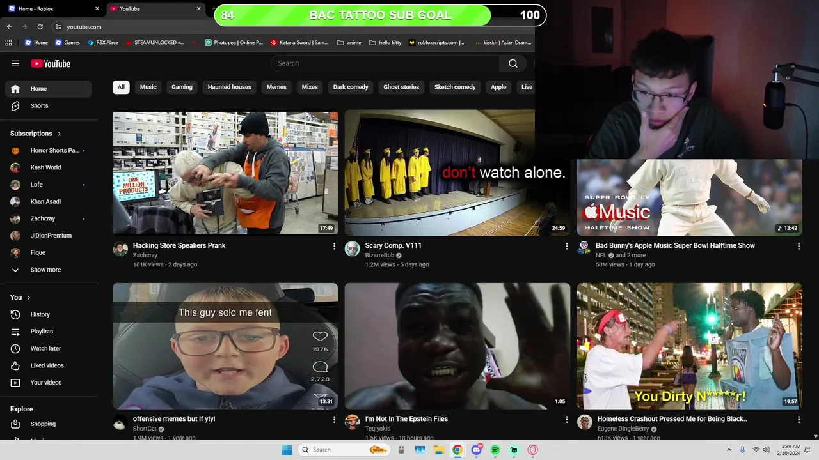Open Shorts in the sidebar

point(49,105)
